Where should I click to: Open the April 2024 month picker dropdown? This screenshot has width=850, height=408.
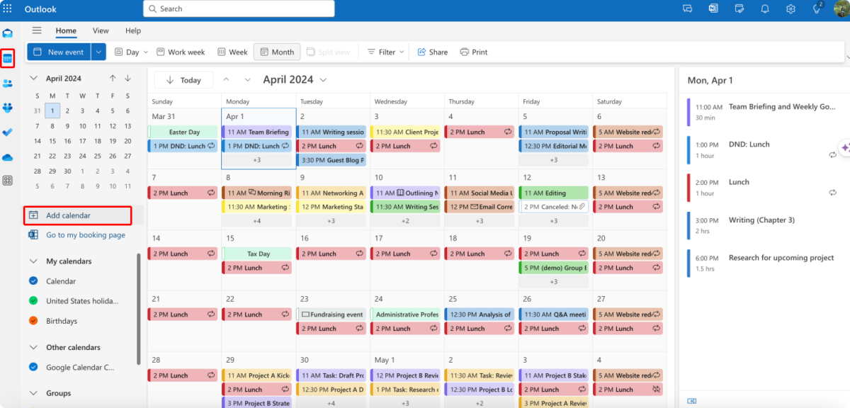pyautogui.click(x=295, y=79)
